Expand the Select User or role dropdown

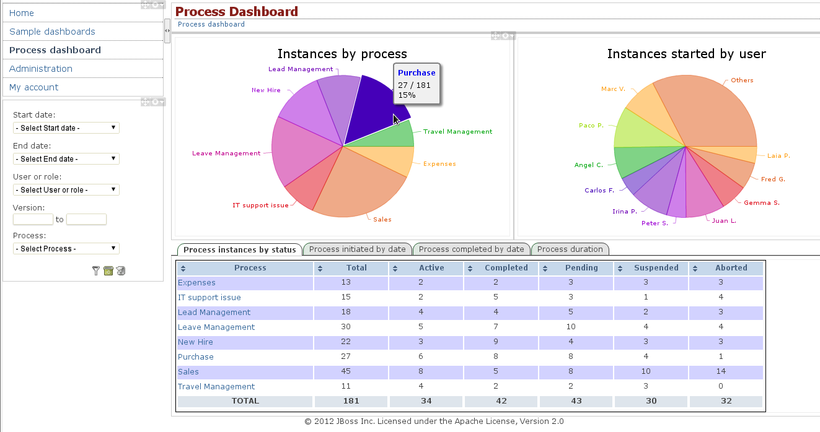coord(66,190)
